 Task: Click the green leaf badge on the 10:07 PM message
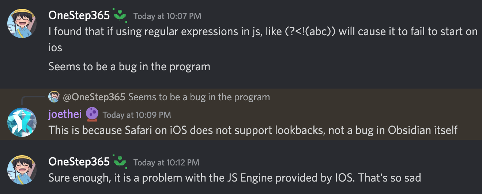pos(120,15)
